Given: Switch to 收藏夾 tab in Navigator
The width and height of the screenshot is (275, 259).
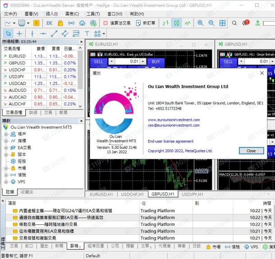Looking at the screenshot, I should (27, 192).
